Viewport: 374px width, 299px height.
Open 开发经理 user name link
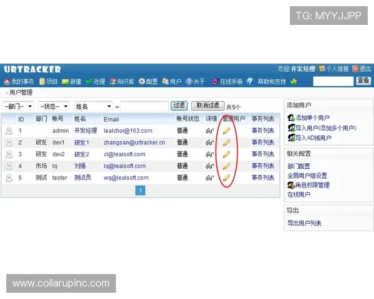[x=85, y=131]
